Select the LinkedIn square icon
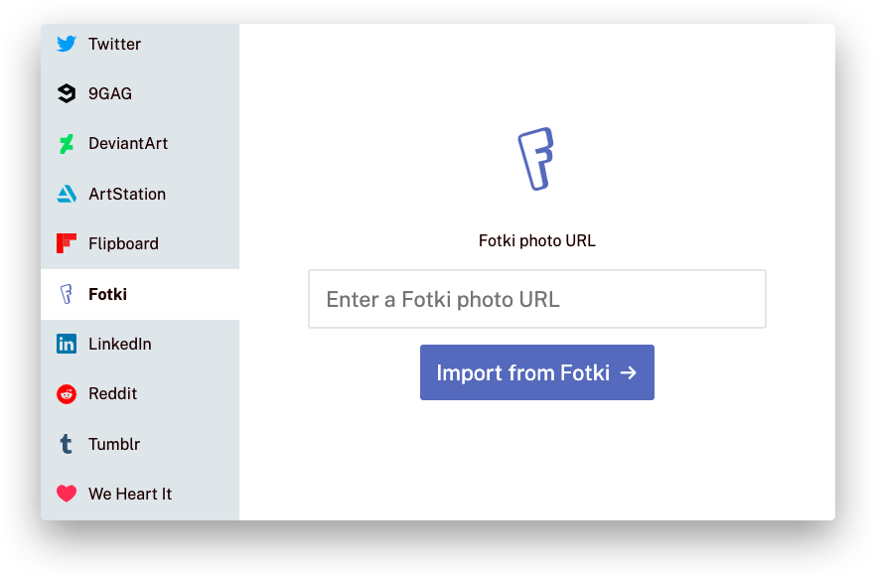This screenshot has height=578, width=876. 67,344
